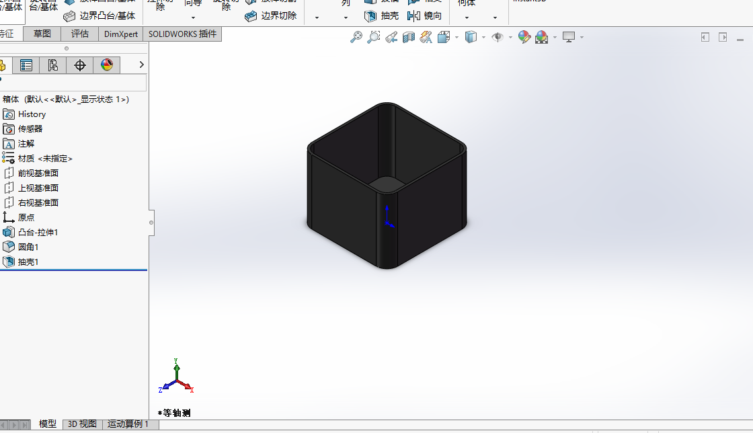Open the Hide/Show Items dropdown arrow
The width and height of the screenshot is (753, 433).
pos(510,37)
